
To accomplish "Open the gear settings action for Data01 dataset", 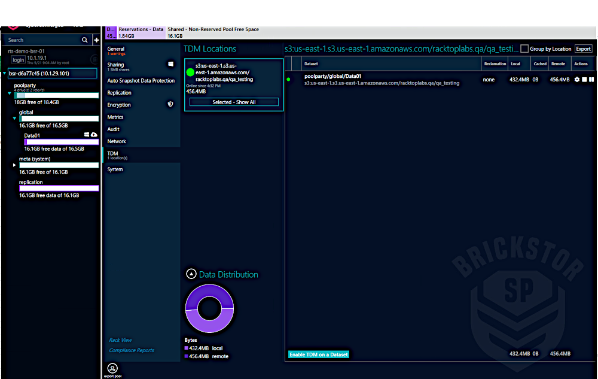I will (x=576, y=80).
